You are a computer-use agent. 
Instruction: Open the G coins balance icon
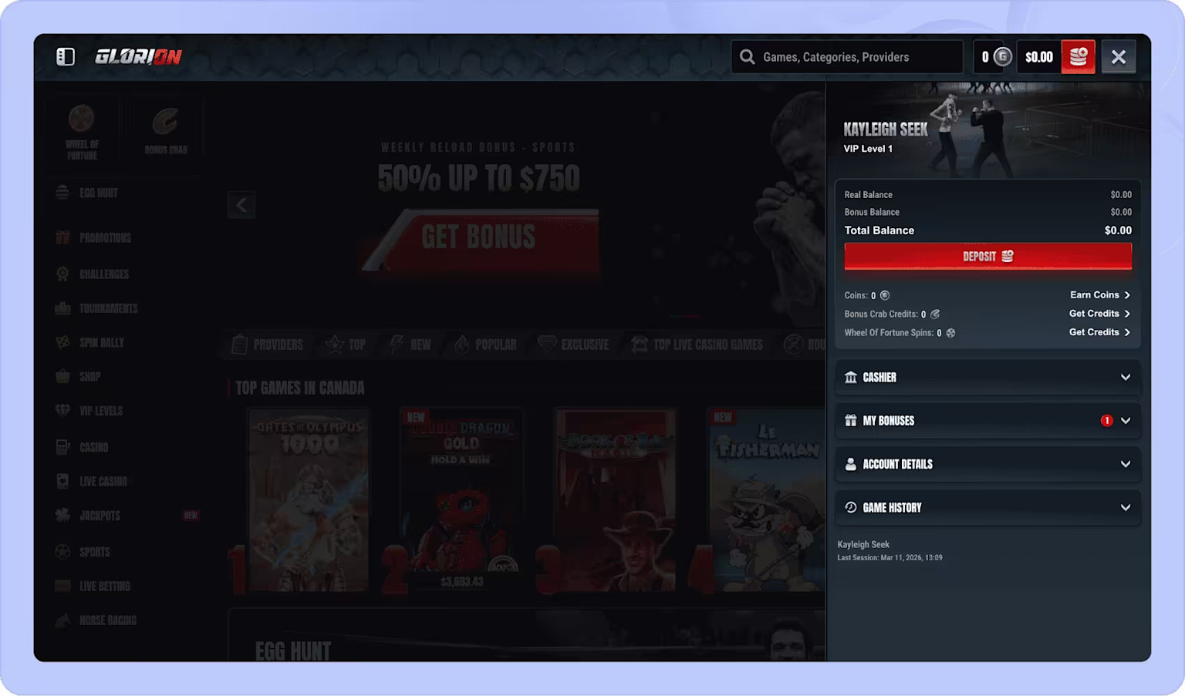pos(1002,56)
